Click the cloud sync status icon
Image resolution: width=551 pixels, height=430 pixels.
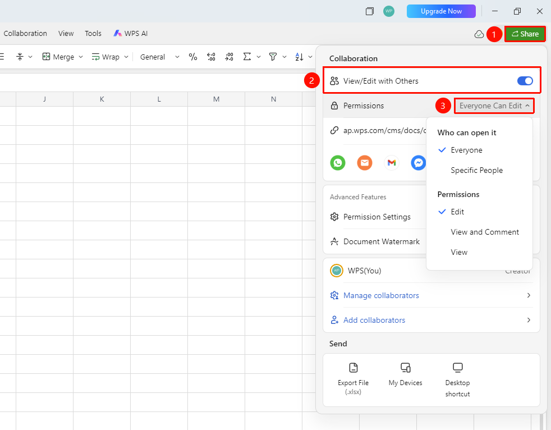click(x=479, y=34)
